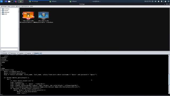Select the Windows host 192.168.0.102
The width and height of the screenshot is (170, 96).
(x=44, y=15)
